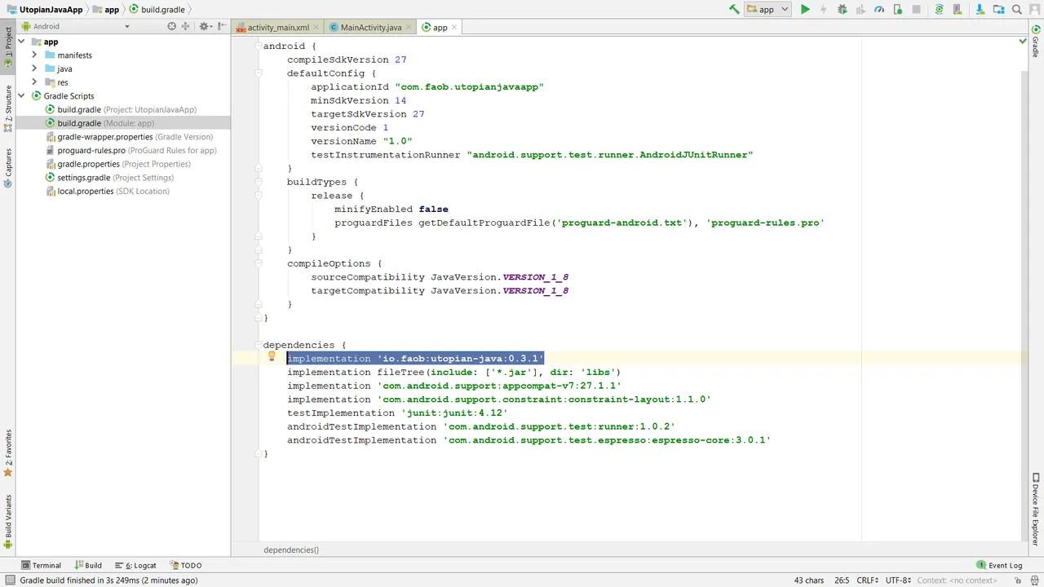The height and width of the screenshot is (587, 1044).
Task: Open the Event Log
Action: tap(999, 565)
